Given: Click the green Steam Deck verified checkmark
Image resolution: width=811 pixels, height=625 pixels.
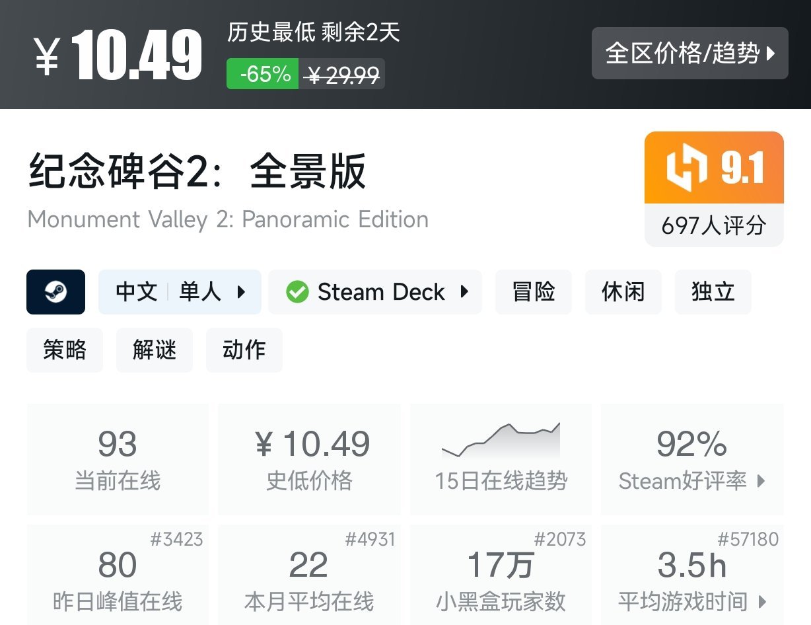Looking at the screenshot, I should (298, 291).
